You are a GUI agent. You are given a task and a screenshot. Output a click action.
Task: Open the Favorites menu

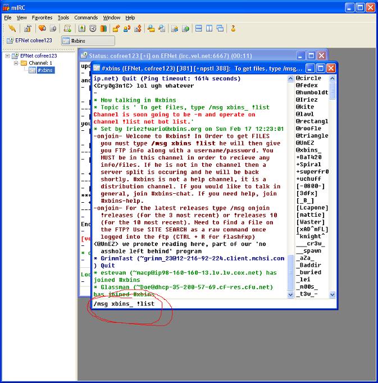pyautogui.click(x=42, y=17)
